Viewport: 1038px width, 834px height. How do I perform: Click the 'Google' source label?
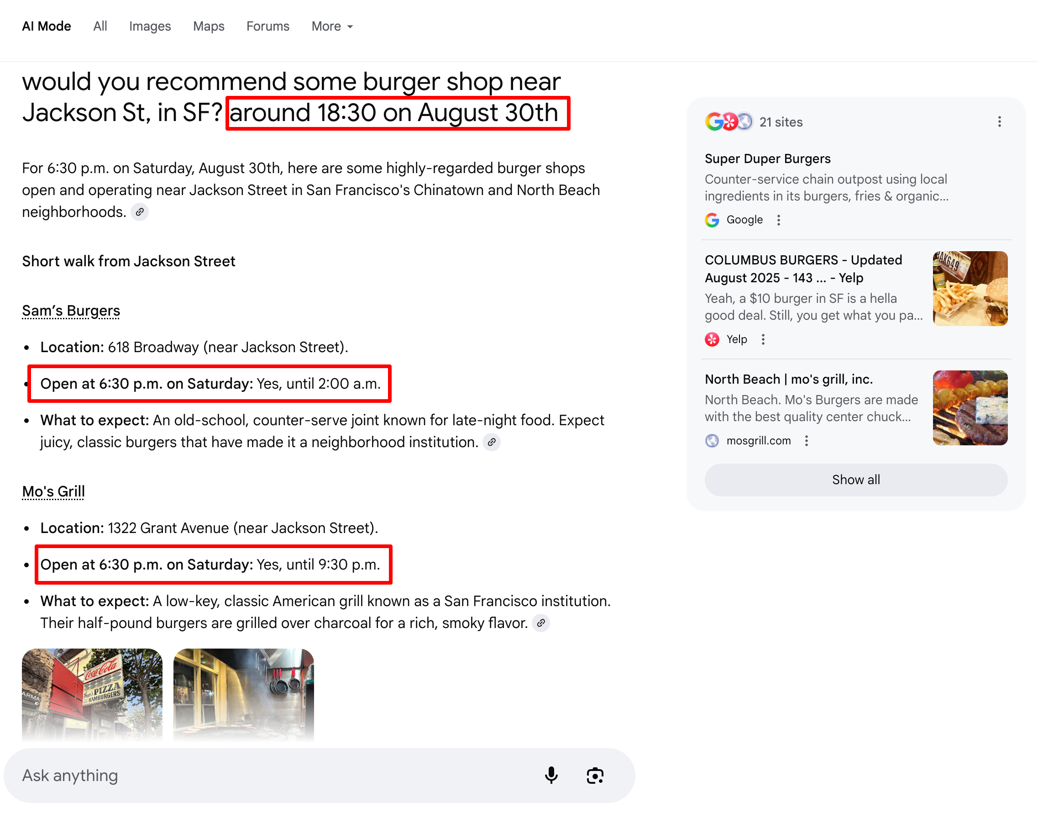tap(745, 220)
